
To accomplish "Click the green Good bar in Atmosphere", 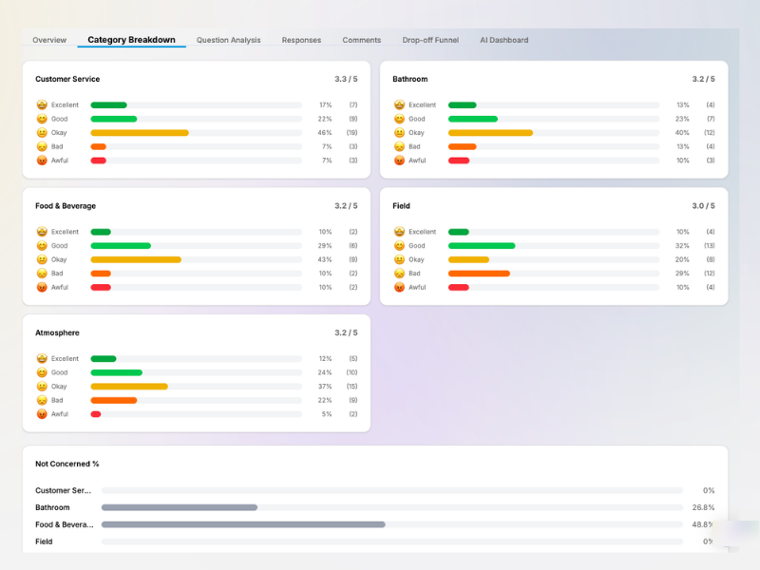I will pyautogui.click(x=116, y=372).
